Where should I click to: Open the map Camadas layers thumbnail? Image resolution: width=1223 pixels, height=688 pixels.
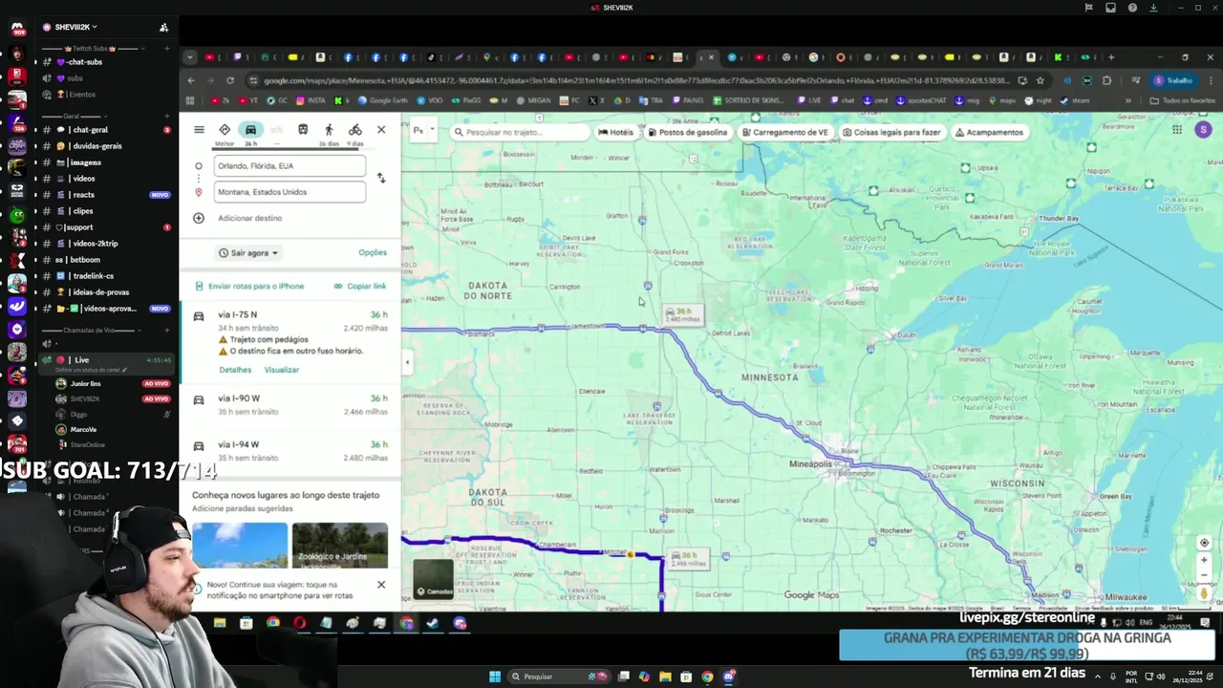pos(433,579)
